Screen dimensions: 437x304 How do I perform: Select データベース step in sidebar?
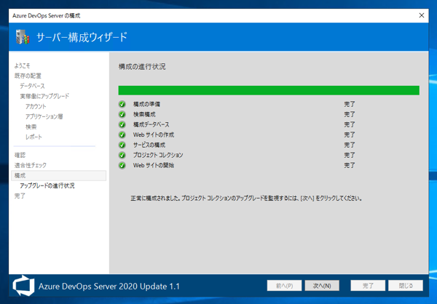(x=32, y=86)
